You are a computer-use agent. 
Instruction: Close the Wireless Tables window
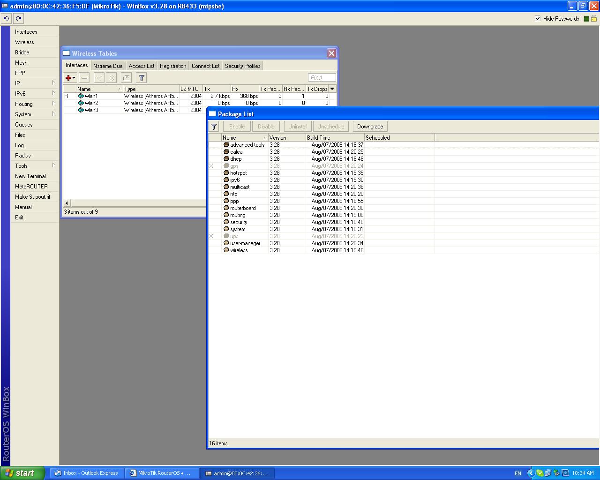coord(331,53)
